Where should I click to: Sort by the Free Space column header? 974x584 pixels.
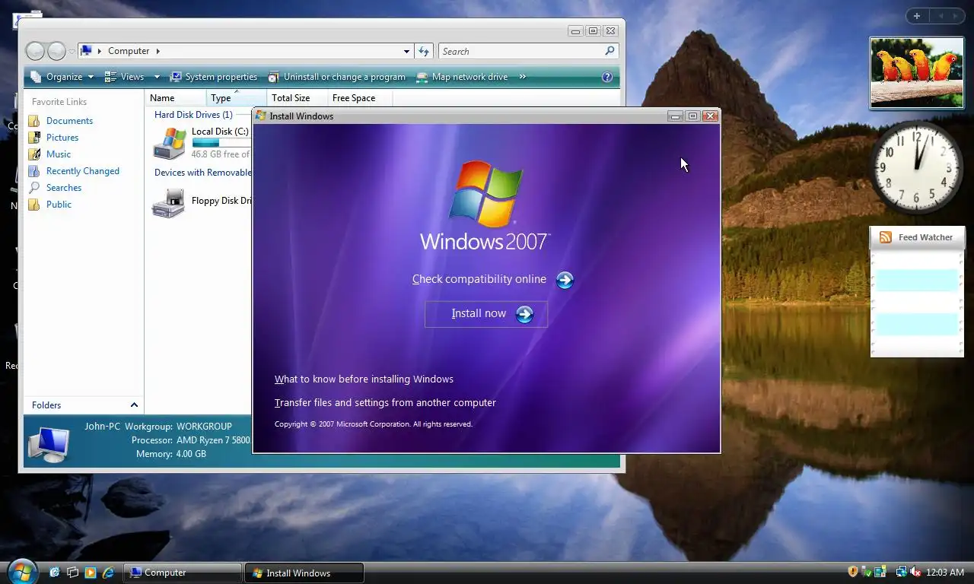click(x=361, y=97)
